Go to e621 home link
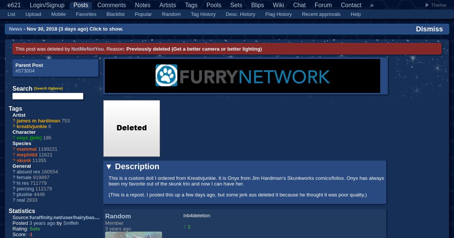The width and height of the screenshot is (454, 238). click(14, 5)
